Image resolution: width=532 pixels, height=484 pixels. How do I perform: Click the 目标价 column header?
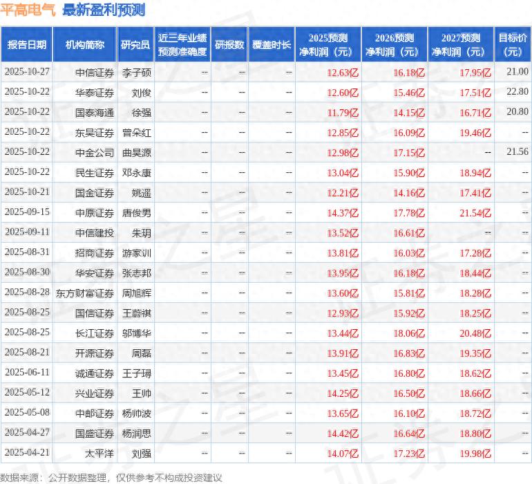point(513,44)
